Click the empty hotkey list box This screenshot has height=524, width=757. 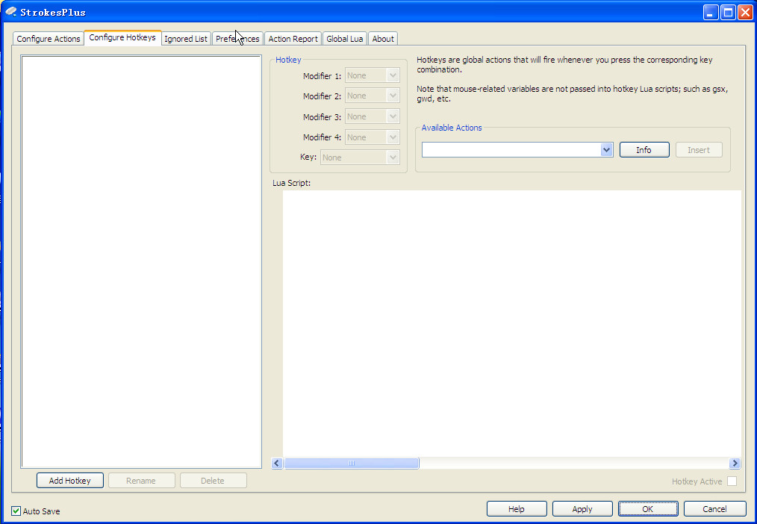click(141, 261)
